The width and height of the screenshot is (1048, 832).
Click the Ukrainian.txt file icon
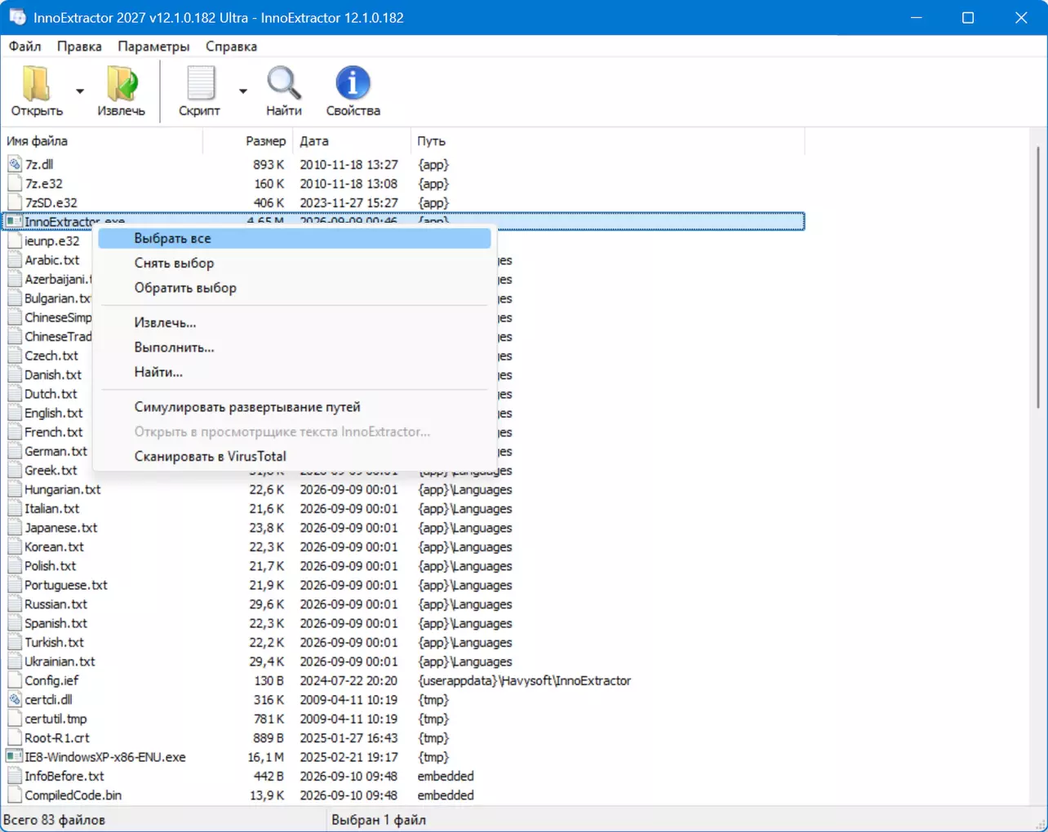tap(15, 662)
